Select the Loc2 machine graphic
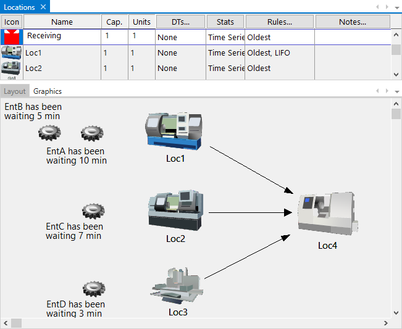The height and width of the screenshot is (329, 402). pos(175,210)
